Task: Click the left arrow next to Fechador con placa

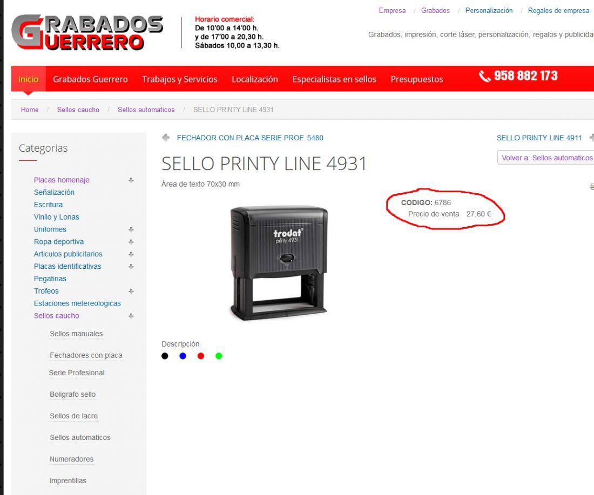Action: [166, 138]
